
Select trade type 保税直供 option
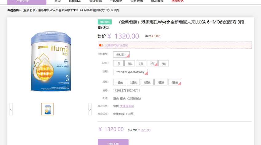121,55
